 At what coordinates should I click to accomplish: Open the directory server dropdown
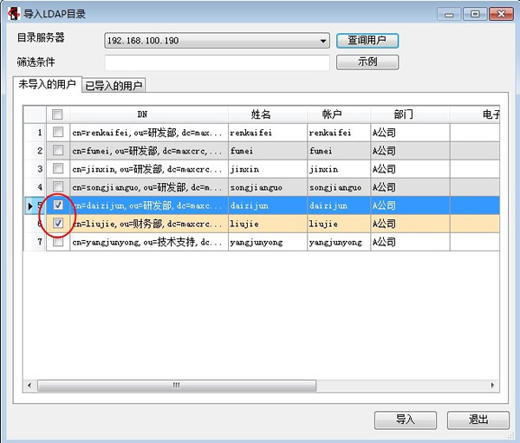[x=323, y=41]
